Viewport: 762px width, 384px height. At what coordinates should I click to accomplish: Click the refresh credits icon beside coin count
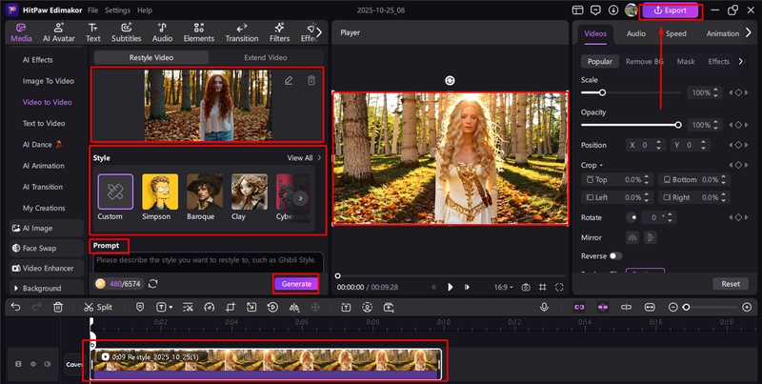pyautogui.click(x=153, y=283)
